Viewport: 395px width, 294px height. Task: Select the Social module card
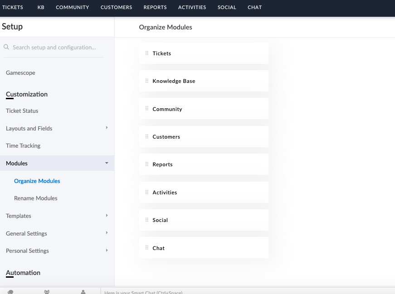[x=204, y=220]
